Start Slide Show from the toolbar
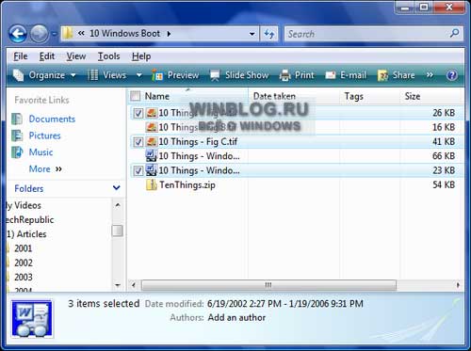The image size is (471, 351). tap(239, 75)
